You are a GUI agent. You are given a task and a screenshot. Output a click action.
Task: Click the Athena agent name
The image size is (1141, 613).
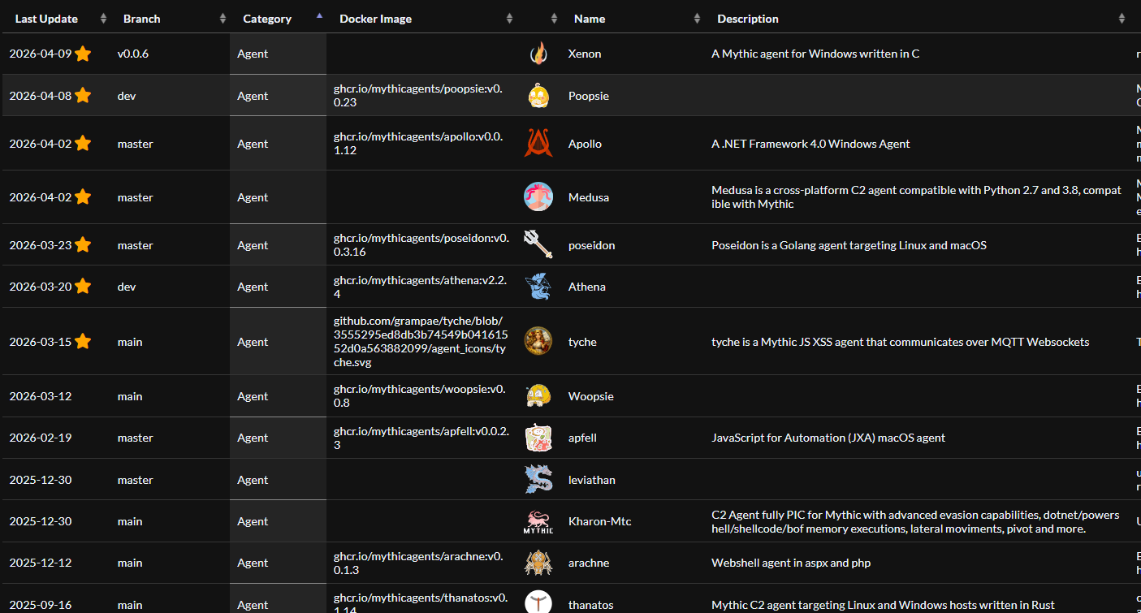[587, 287]
